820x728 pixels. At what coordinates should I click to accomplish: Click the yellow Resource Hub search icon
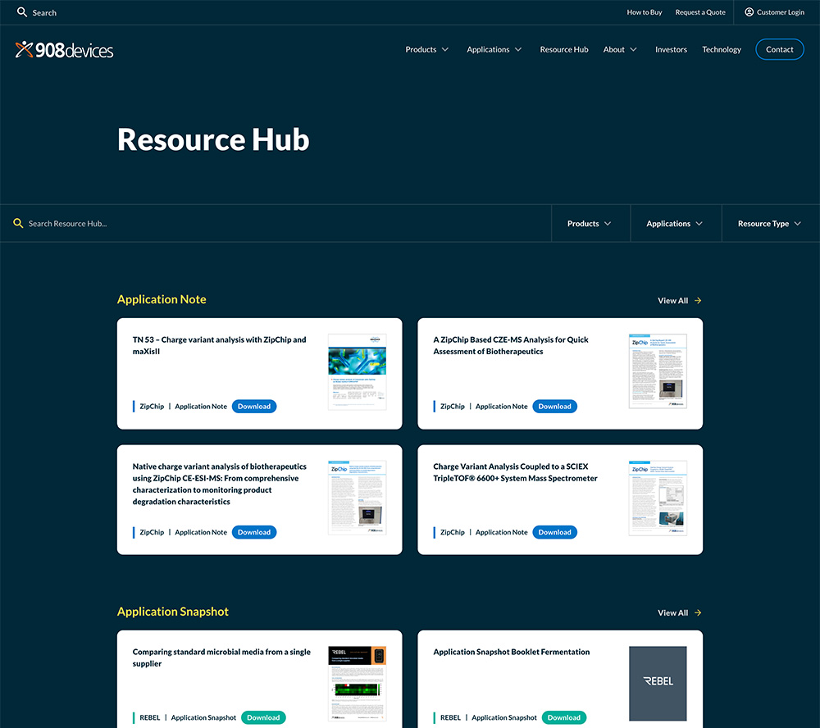(18, 223)
